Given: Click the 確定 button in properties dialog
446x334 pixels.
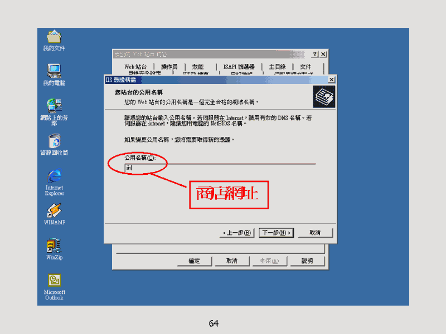Looking at the screenshot, I should (x=194, y=261).
